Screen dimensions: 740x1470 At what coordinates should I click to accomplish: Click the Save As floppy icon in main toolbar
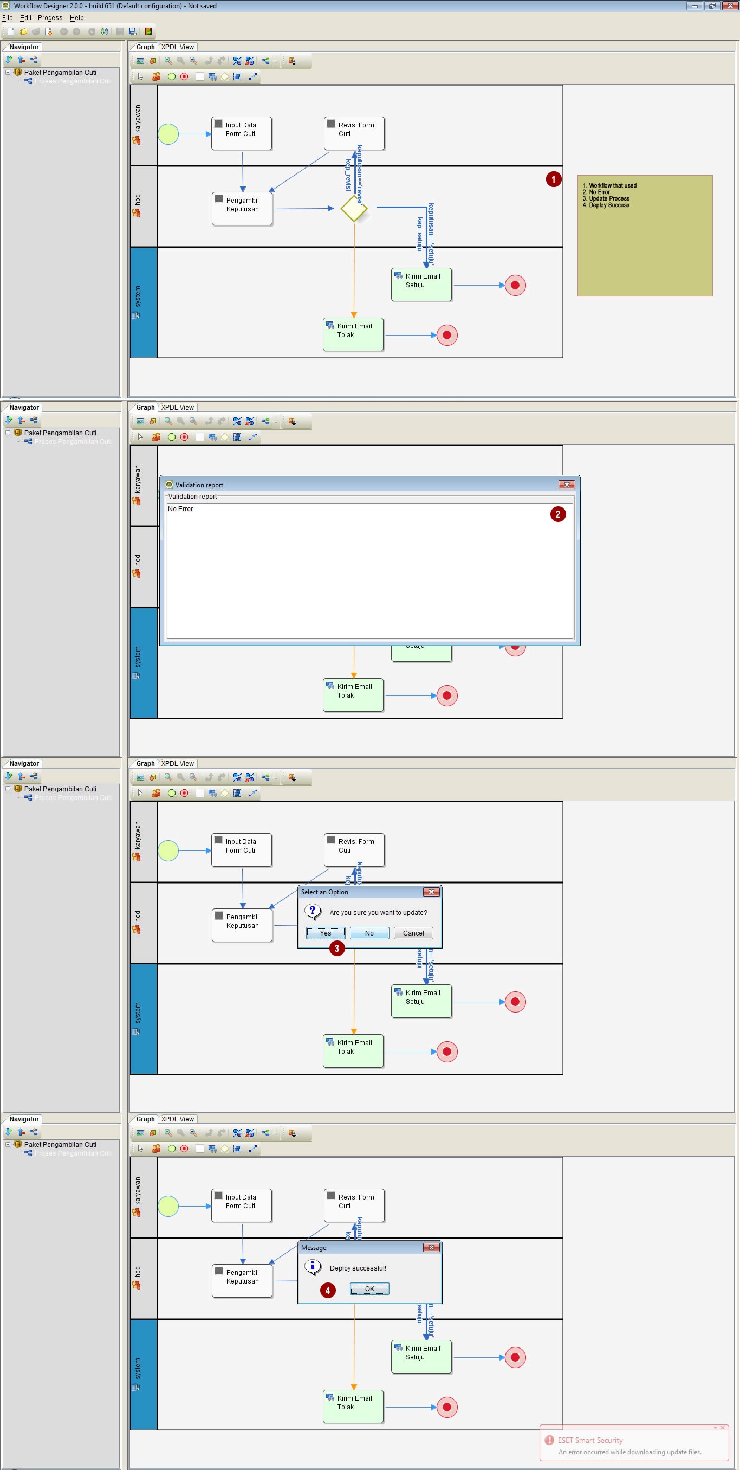coord(132,31)
